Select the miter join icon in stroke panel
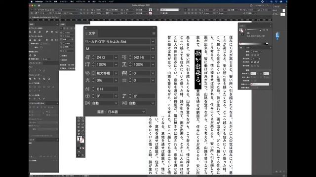Viewport: 316px width, 177px height. [x=252, y=62]
